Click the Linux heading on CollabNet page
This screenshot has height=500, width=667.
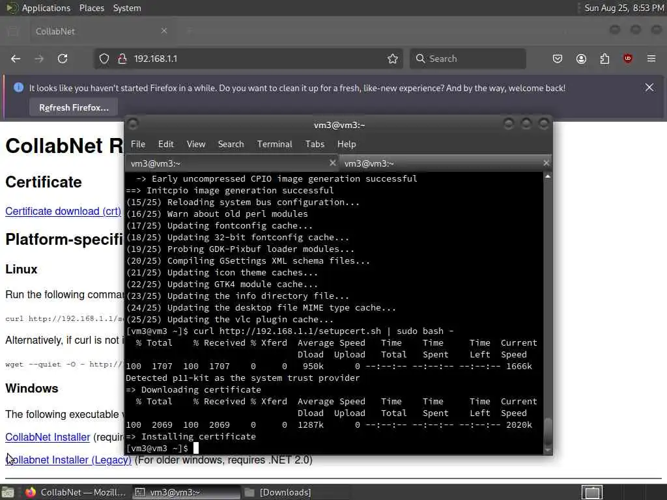click(21, 269)
